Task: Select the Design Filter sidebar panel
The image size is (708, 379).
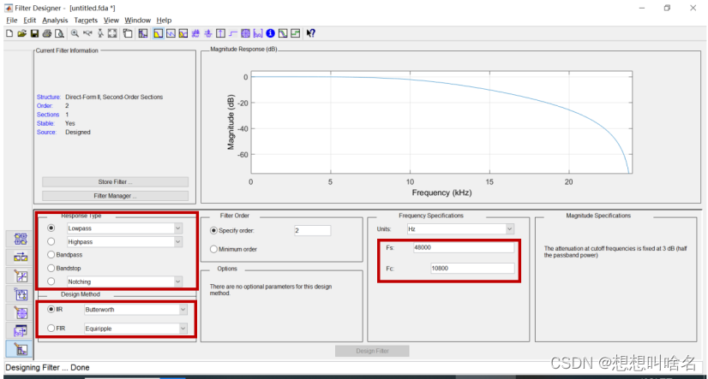Action: pyautogui.click(x=21, y=349)
